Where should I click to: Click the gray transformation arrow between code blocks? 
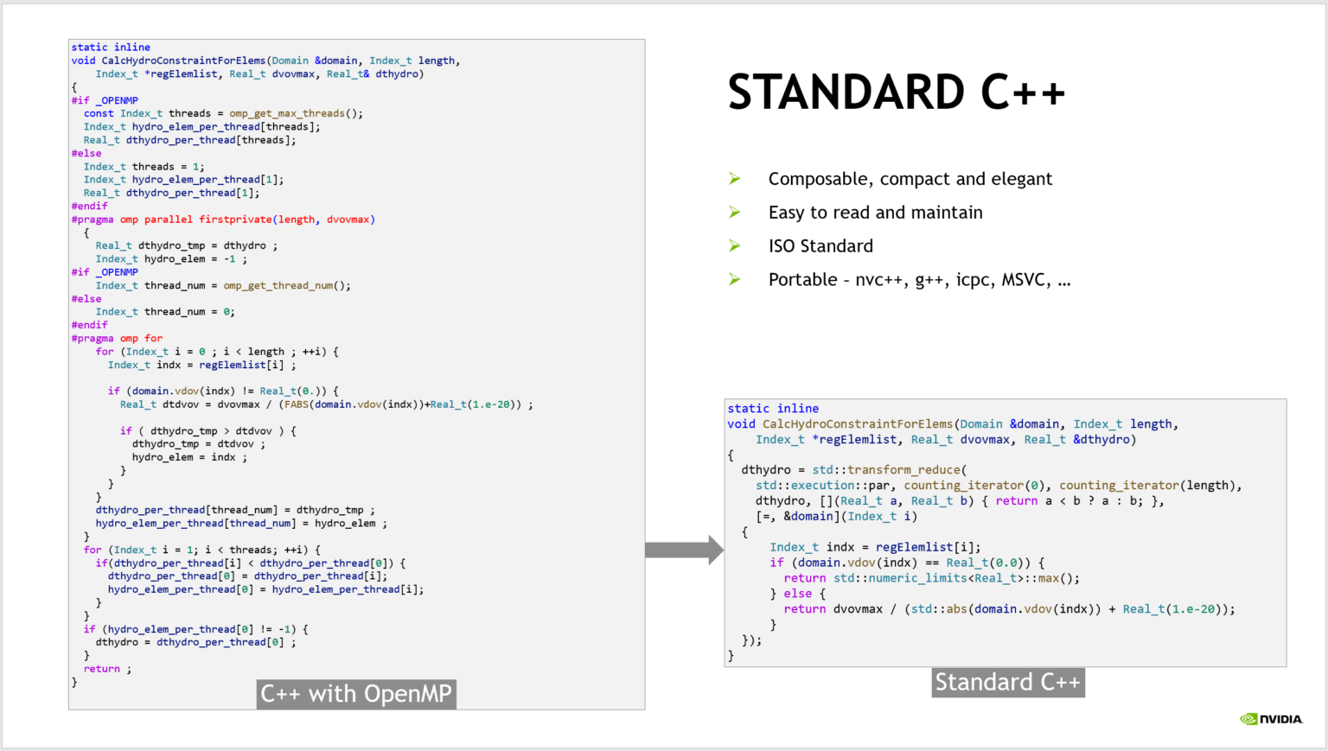coord(683,551)
